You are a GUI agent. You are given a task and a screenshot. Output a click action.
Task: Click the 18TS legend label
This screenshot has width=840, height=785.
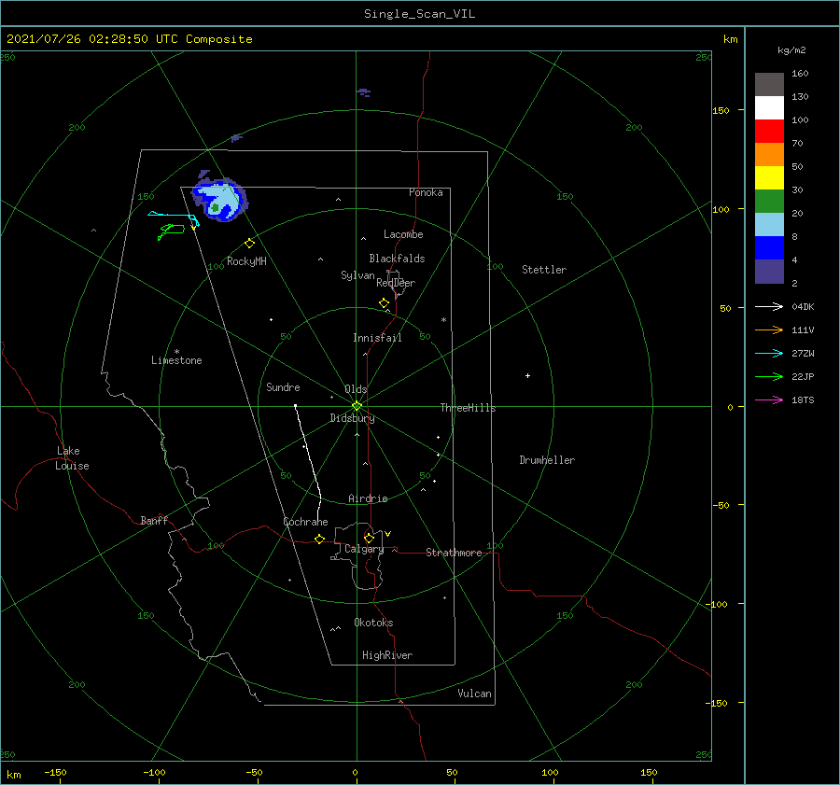pos(803,400)
